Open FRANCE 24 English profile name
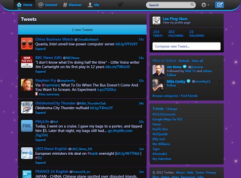The width and height of the screenshot is (241, 178). coord(52,172)
